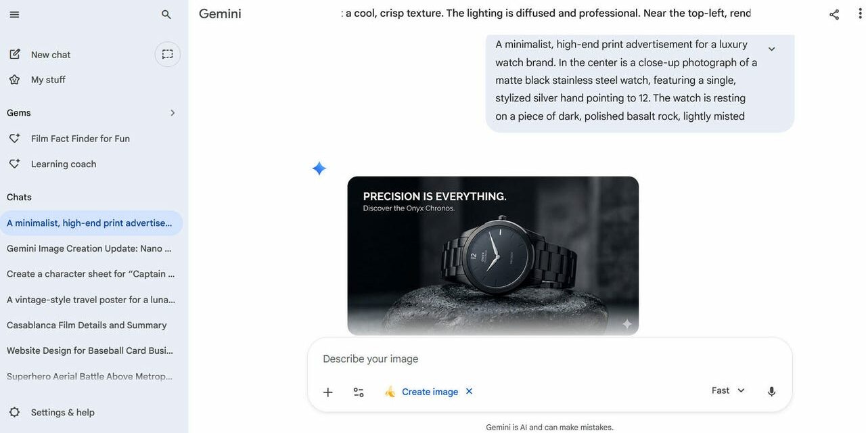Open the hamburger main menu

pos(14,14)
